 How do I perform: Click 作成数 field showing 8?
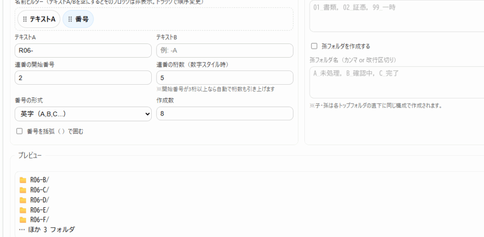click(225, 114)
